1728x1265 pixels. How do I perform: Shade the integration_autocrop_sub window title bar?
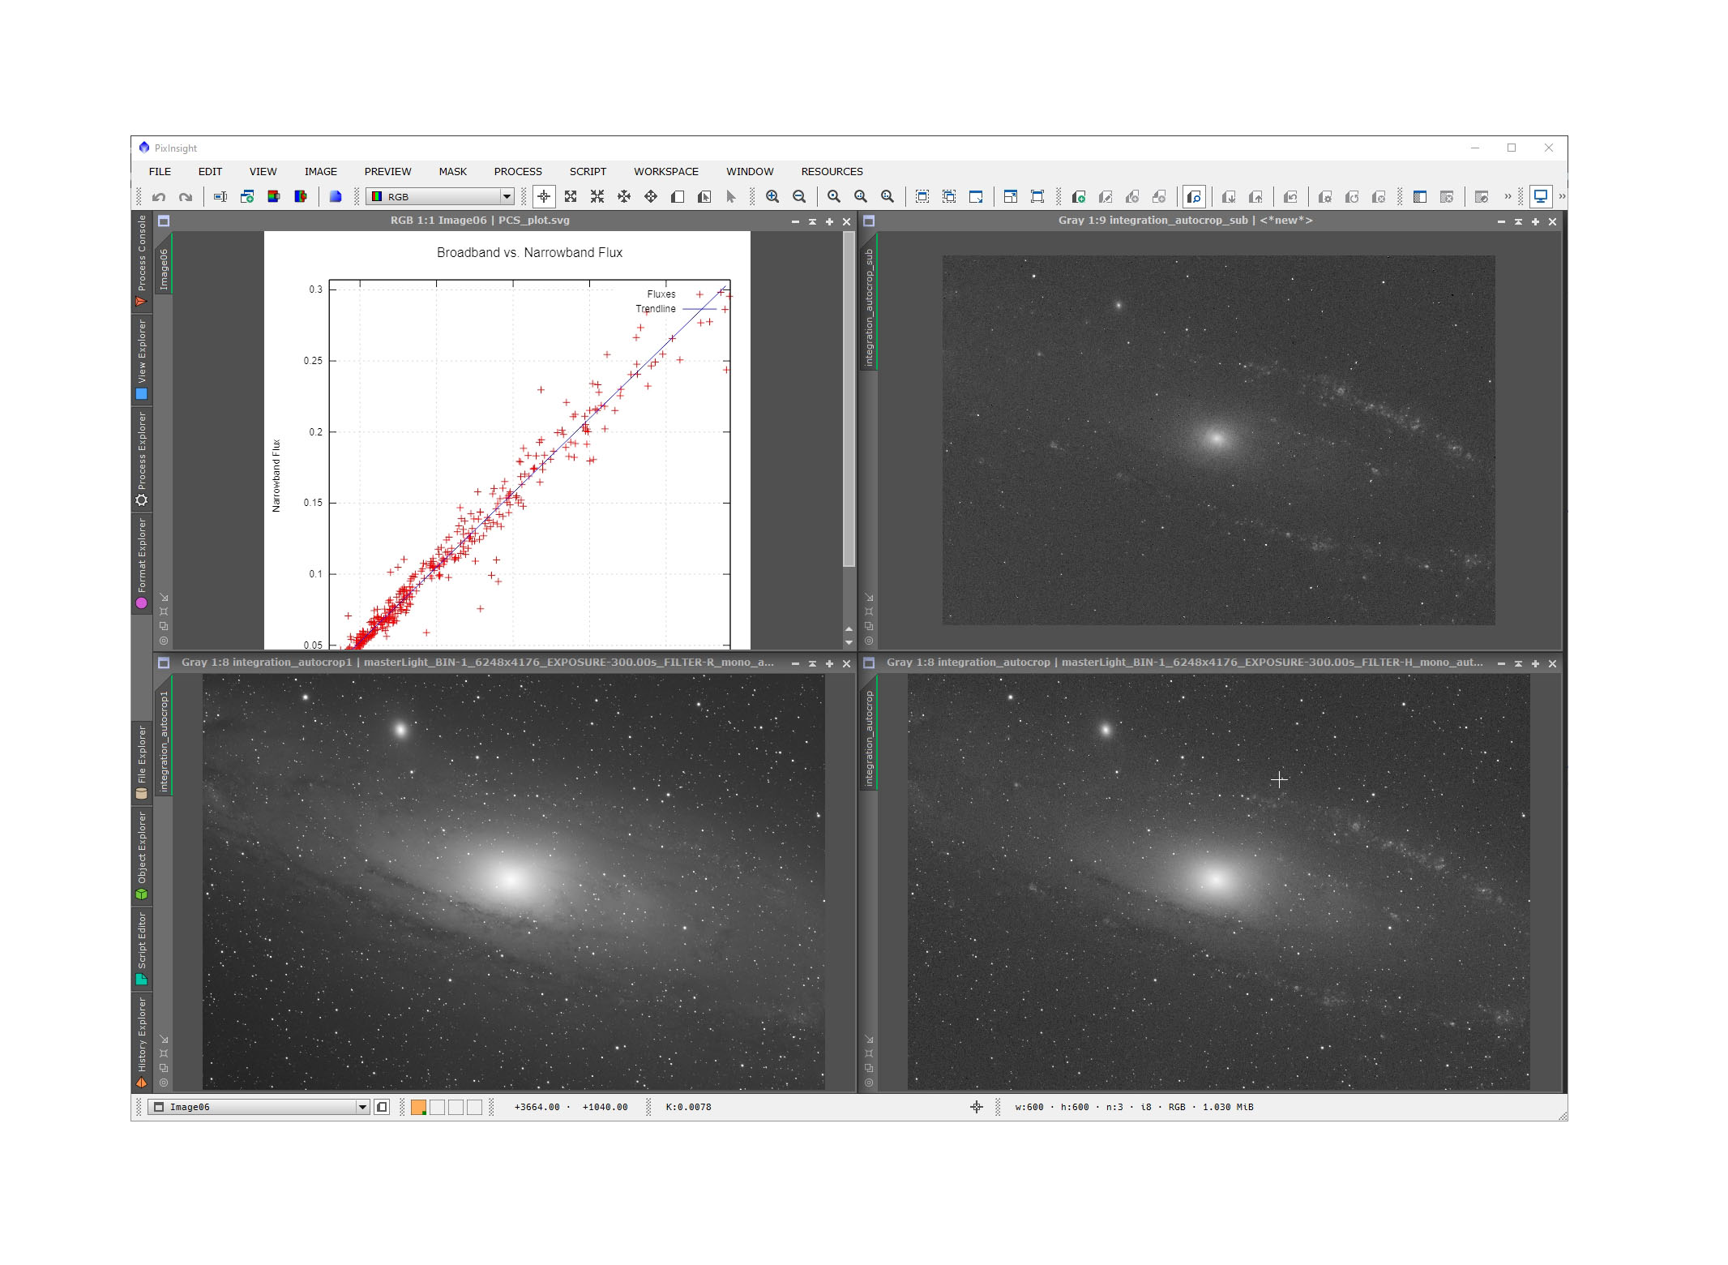(x=1518, y=221)
